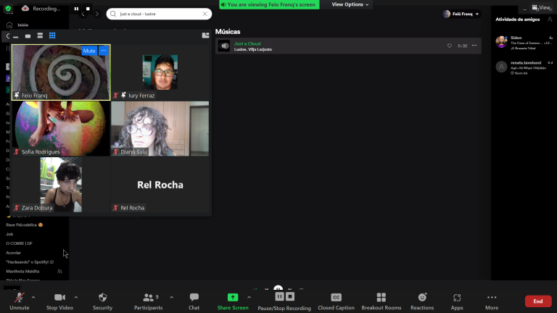Click Mute on Feio Franq's video
The width and height of the screenshot is (557, 313).
click(88, 51)
